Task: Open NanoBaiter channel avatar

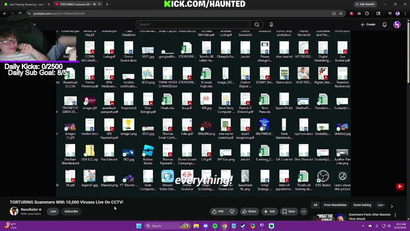Action: pos(14,211)
